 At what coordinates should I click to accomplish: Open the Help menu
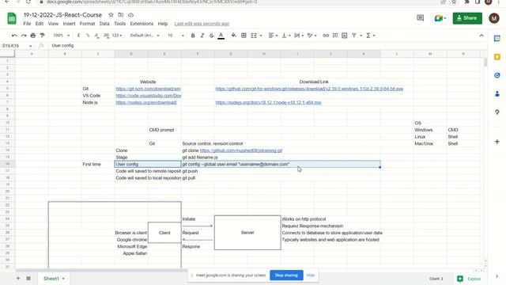[x=163, y=24]
